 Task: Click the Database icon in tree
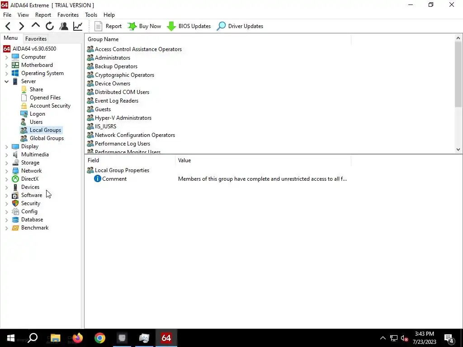tap(15, 220)
